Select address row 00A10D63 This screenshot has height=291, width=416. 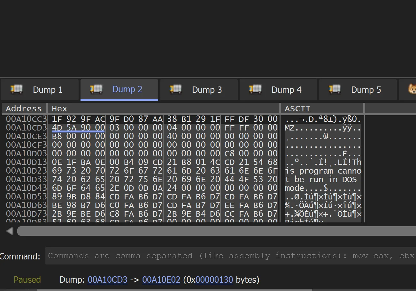click(27, 205)
